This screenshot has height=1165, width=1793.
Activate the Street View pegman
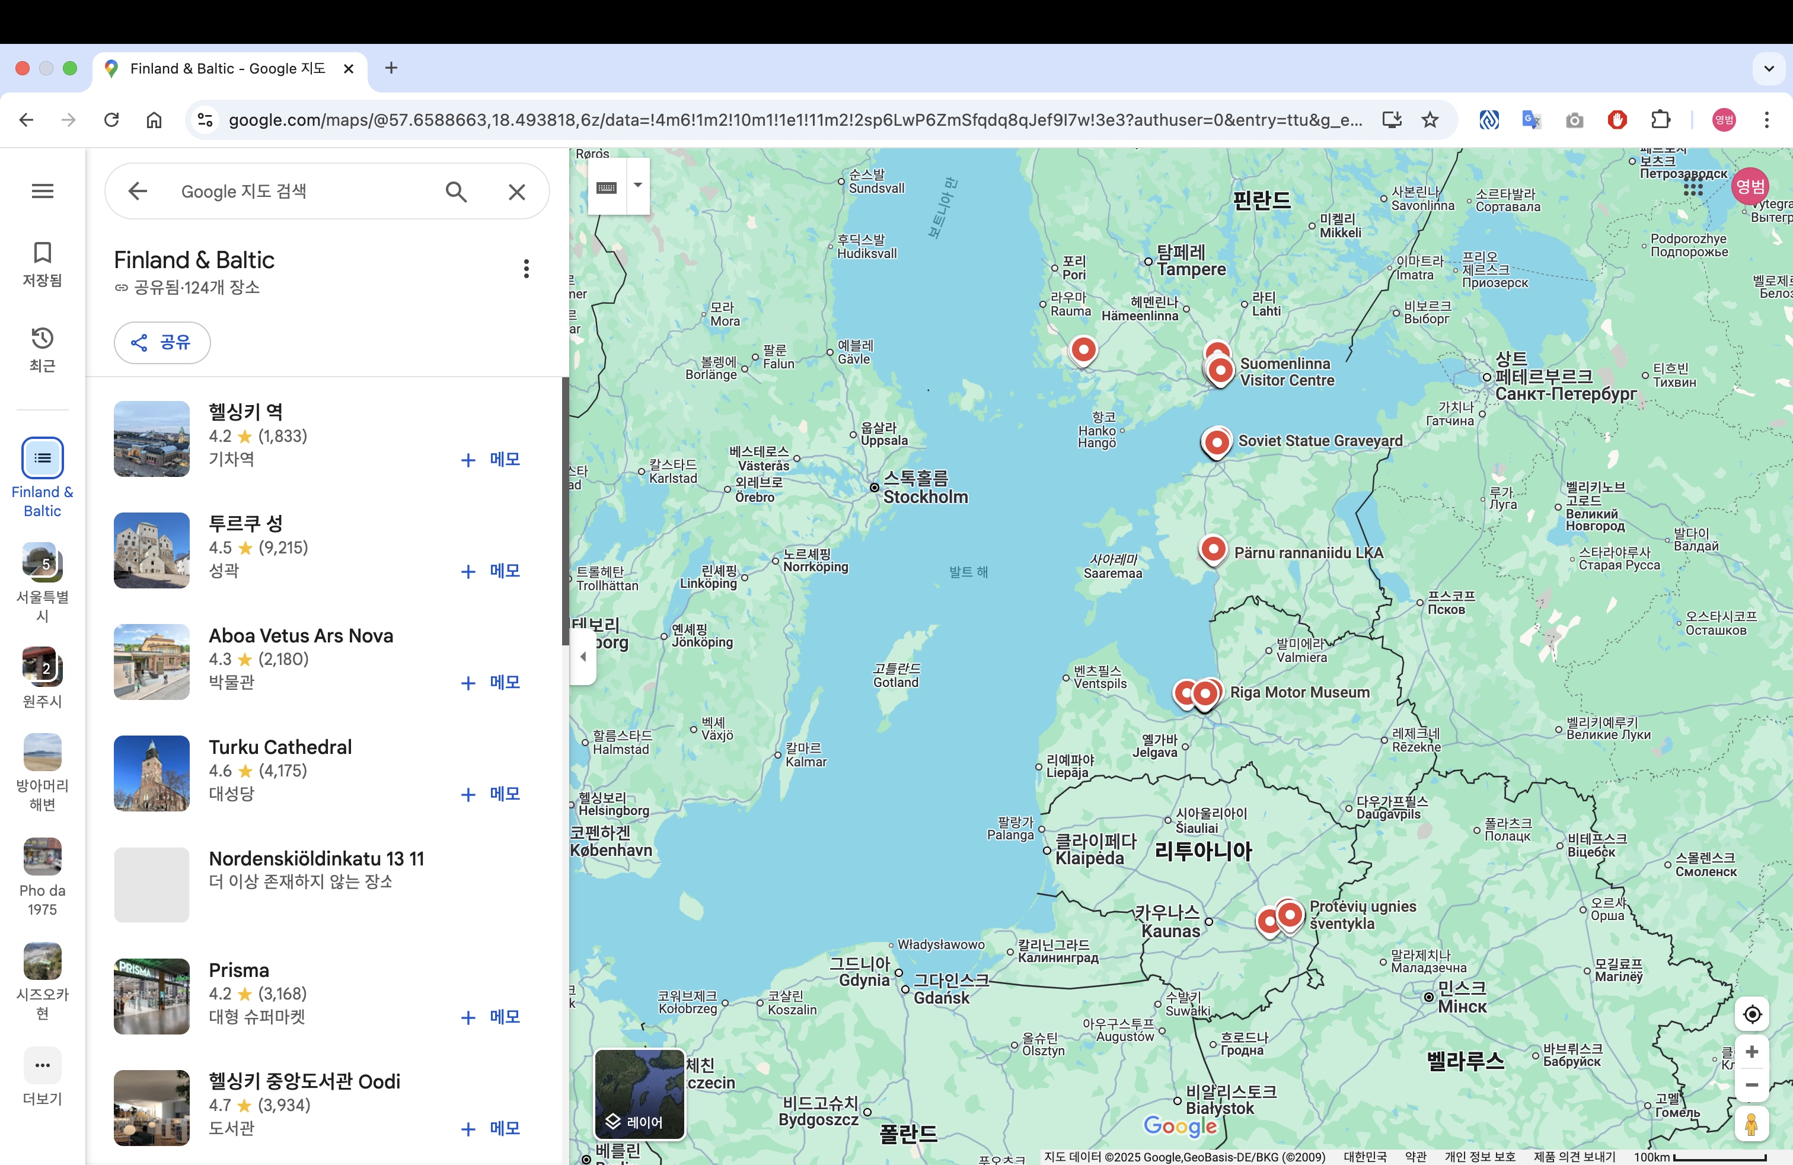1752,1124
